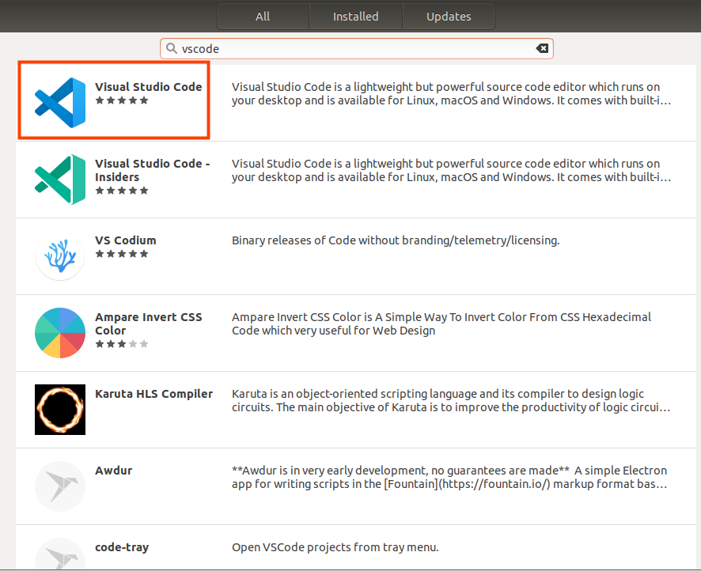
Task: Click the magnifier icon in search field
Action: [171, 48]
